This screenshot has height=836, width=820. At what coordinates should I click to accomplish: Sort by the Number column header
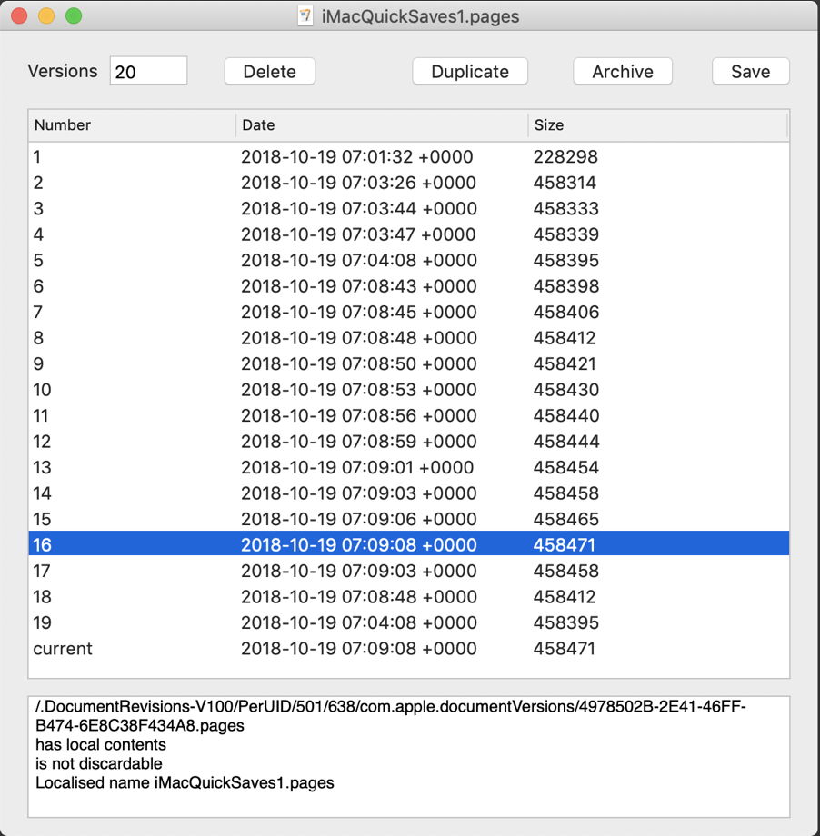click(133, 125)
